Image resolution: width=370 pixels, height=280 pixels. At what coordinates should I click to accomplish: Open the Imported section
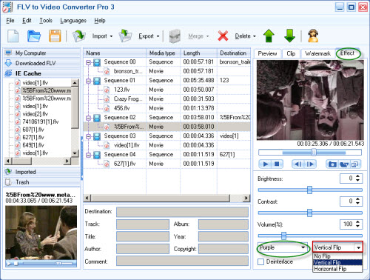[x=42, y=172]
